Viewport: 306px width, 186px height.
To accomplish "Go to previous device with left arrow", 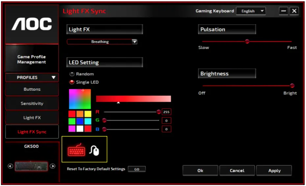I will coord(10,166).
